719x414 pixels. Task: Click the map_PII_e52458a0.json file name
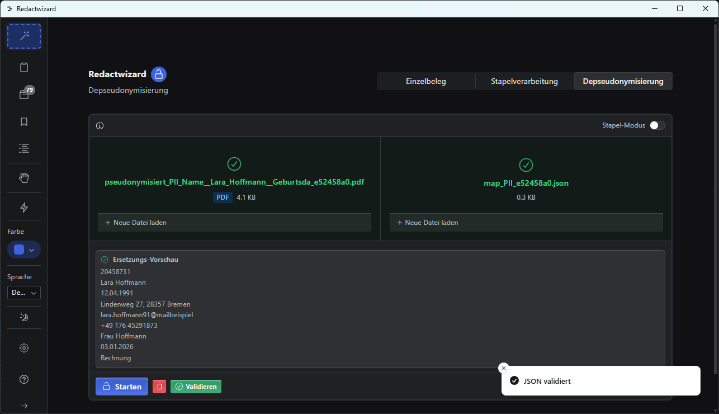coord(526,183)
